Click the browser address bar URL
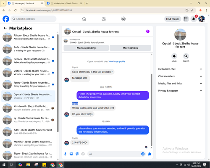 point(49,10)
